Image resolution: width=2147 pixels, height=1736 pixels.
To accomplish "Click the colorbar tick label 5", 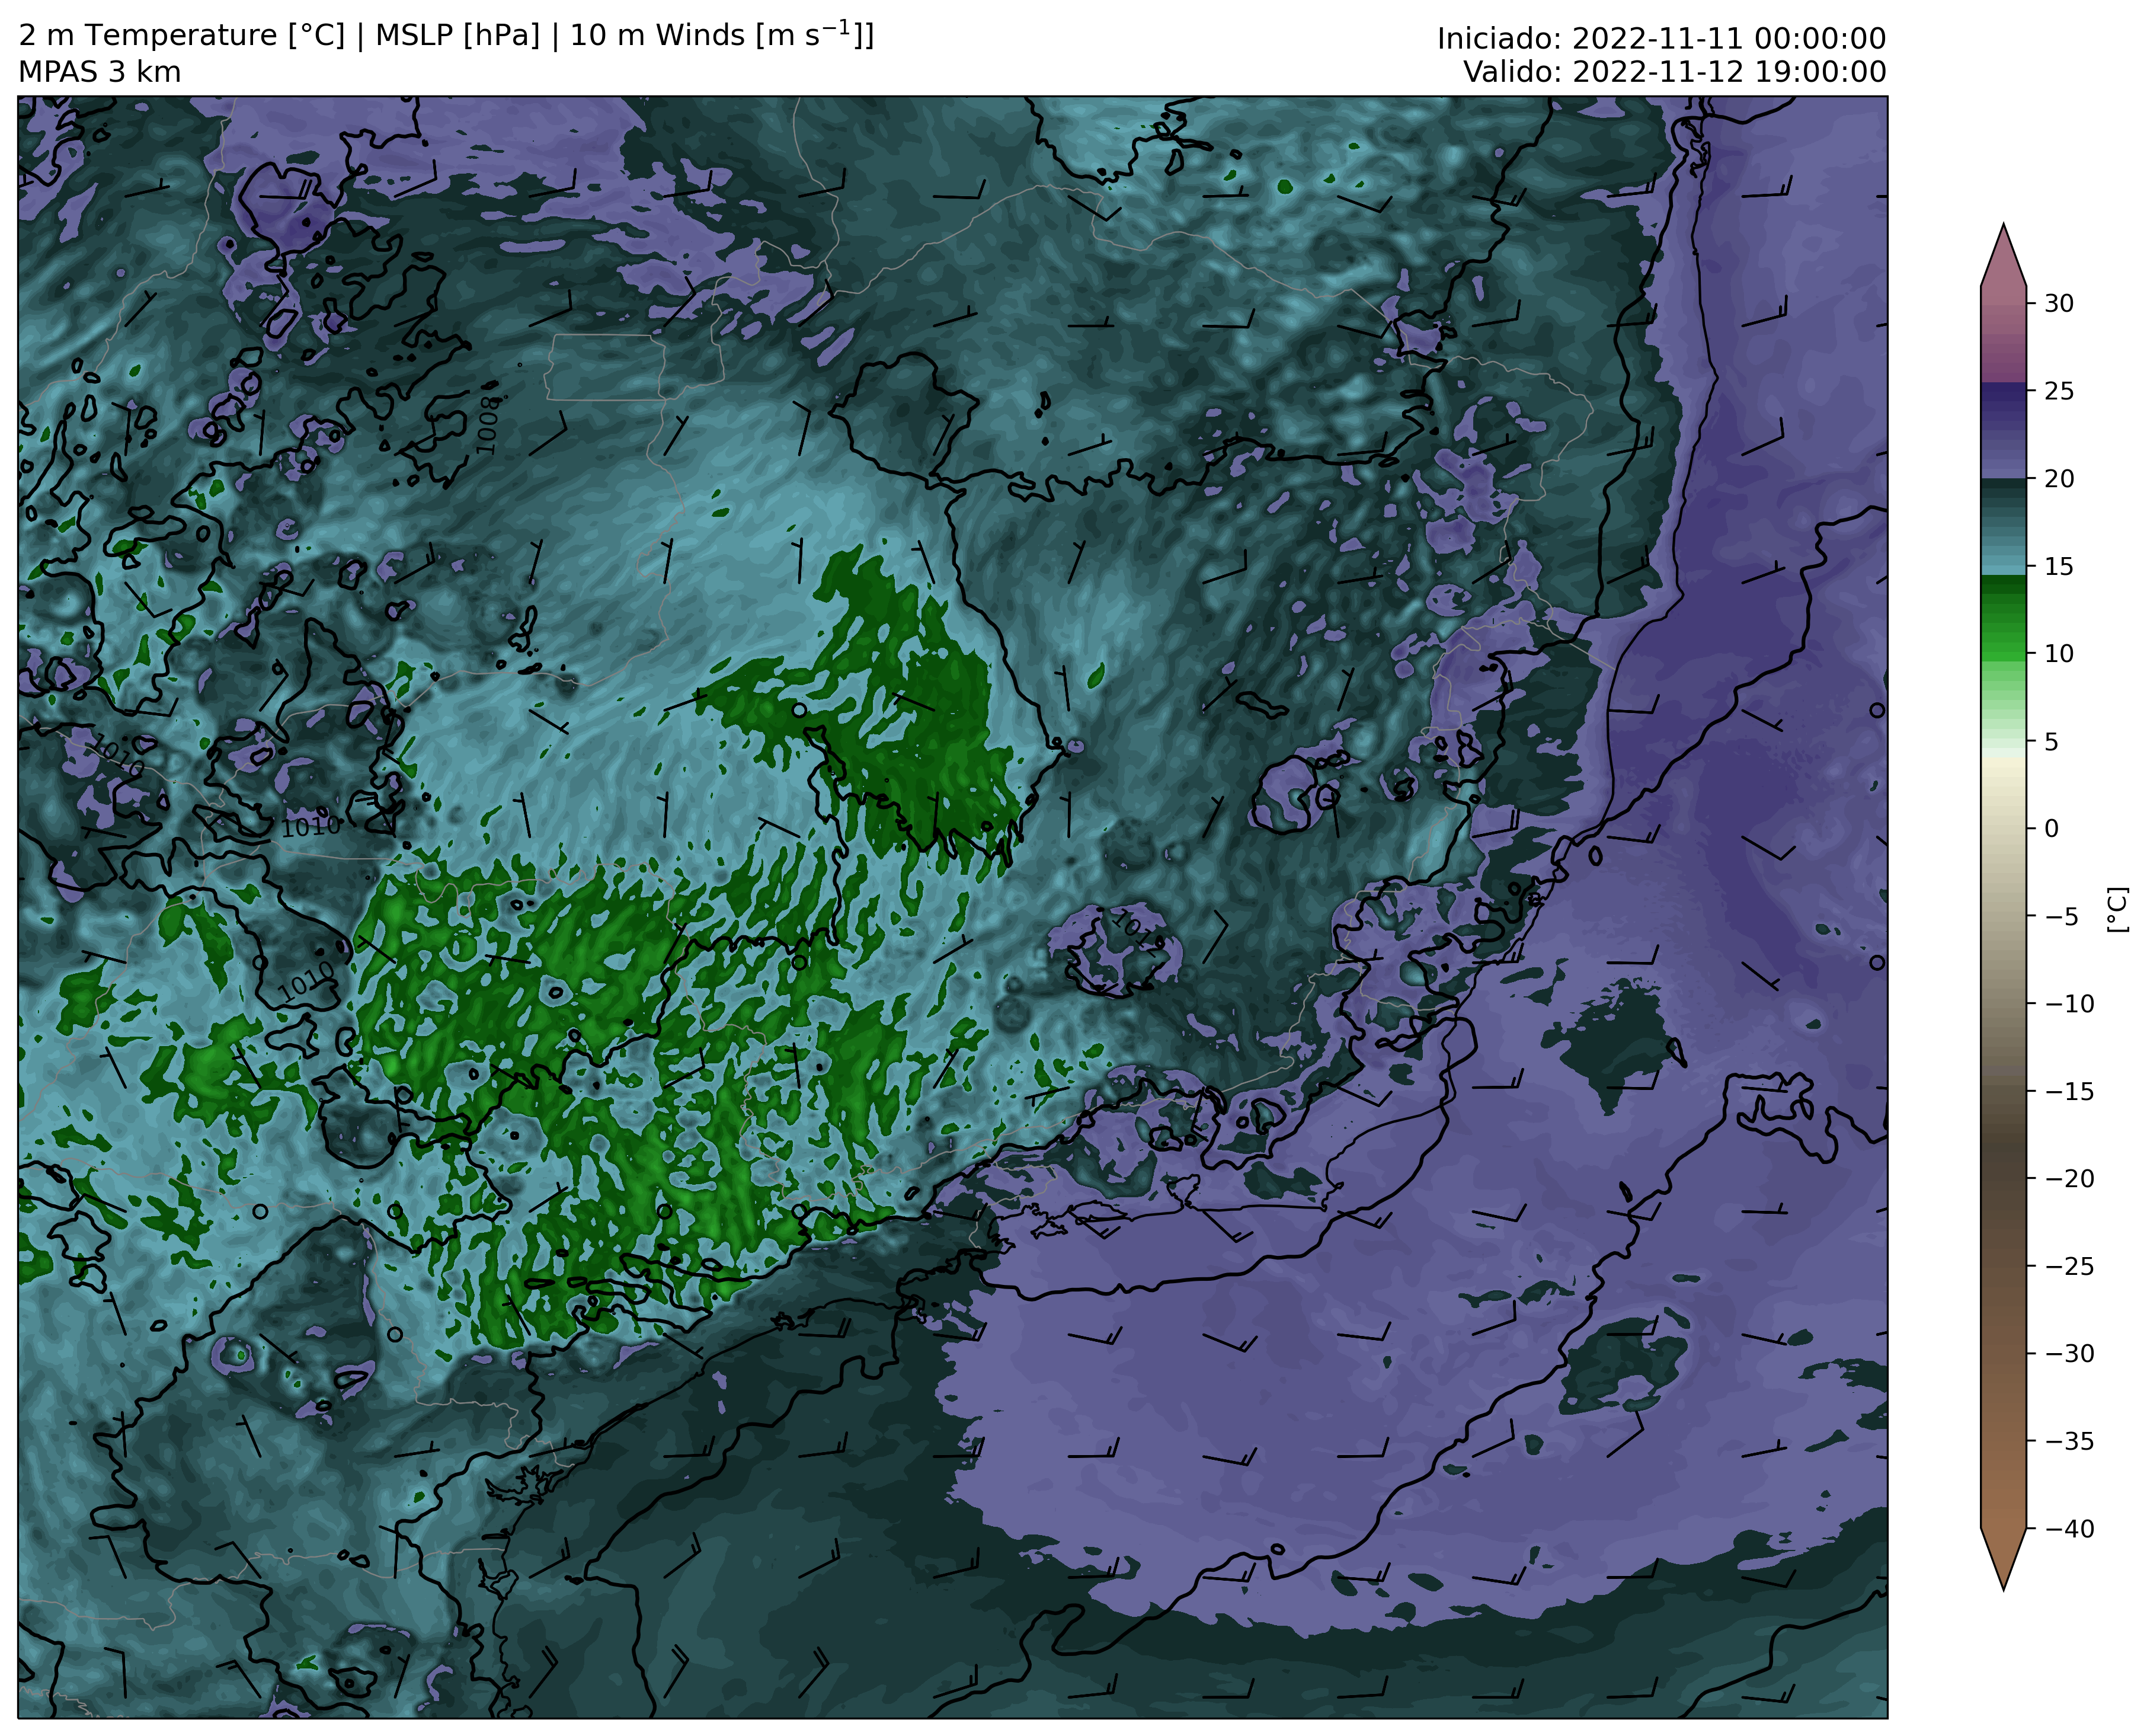I will (2051, 742).
